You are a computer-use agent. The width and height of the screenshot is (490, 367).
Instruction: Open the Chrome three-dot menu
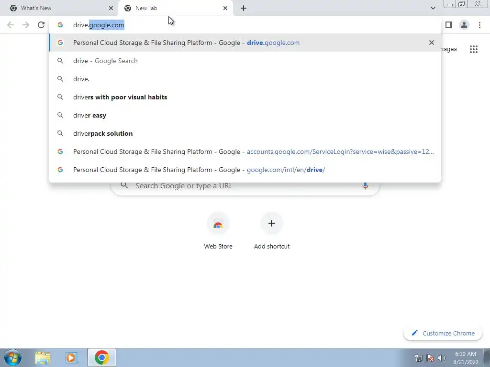point(479,25)
